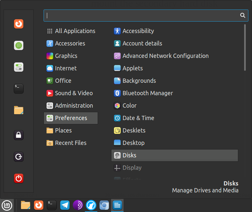Click the Date & Time clock icon
Viewport: 252px width, 212px height.
click(117, 118)
